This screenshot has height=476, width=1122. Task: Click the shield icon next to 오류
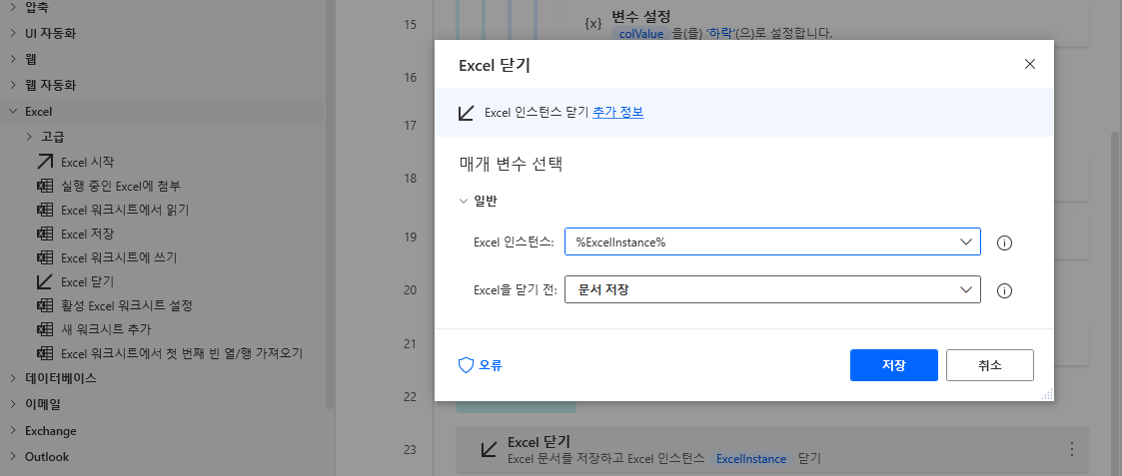466,365
